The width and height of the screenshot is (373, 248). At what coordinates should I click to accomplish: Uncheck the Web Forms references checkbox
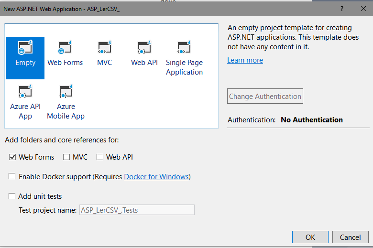[x=12, y=157]
